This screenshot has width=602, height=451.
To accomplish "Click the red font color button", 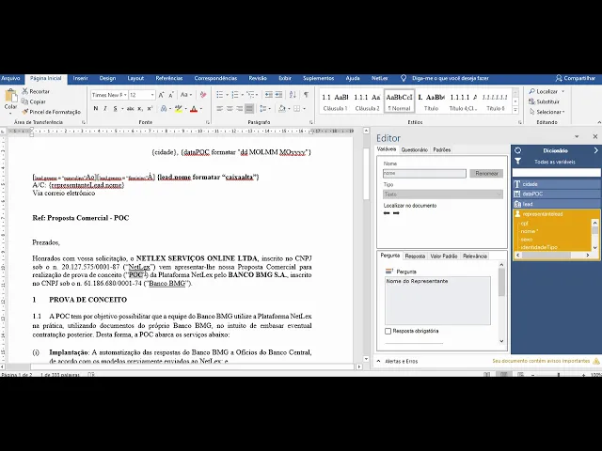I will coord(194,109).
